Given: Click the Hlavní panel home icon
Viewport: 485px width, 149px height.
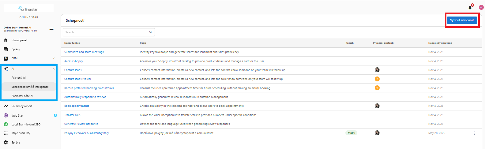Looking at the screenshot, I should 6,40.
